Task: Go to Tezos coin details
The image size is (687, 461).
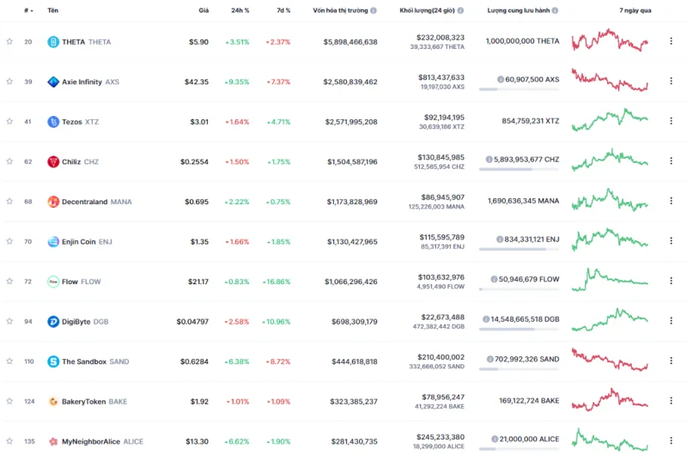Action: click(x=80, y=122)
